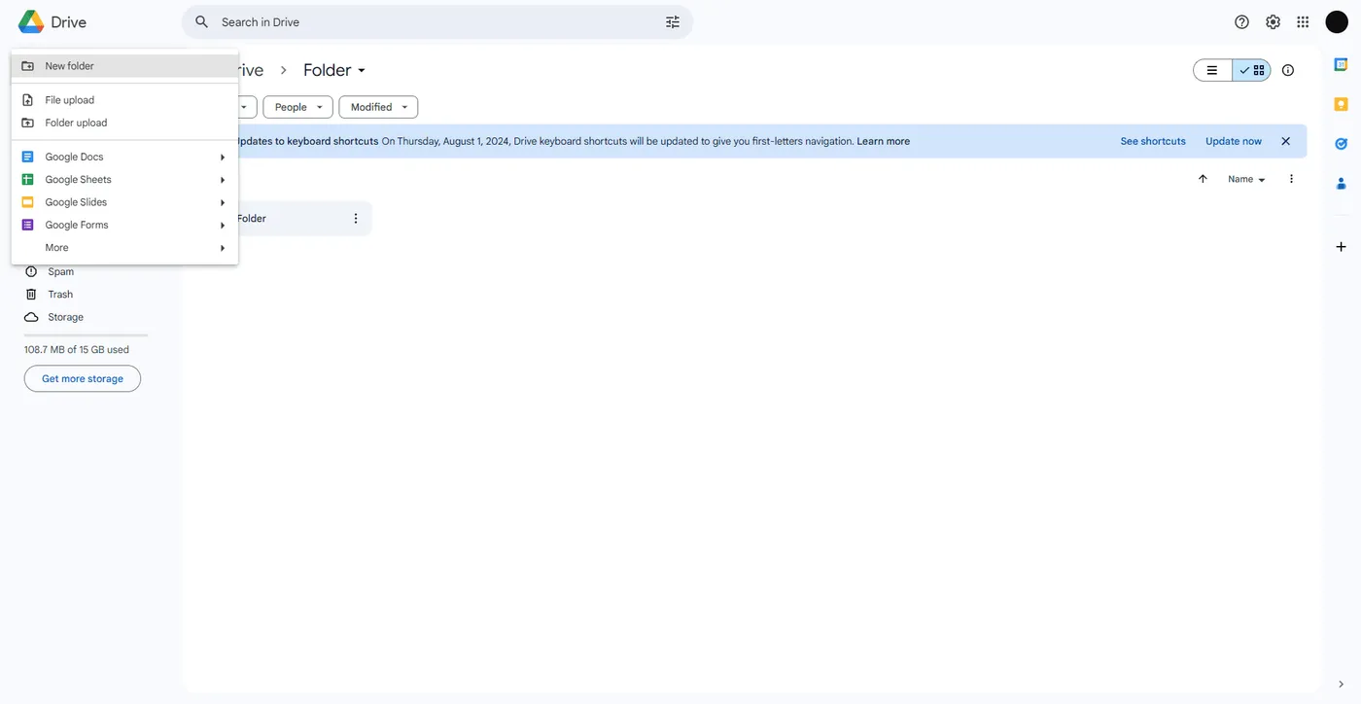Open the Help question mark icon

(1241, 21)
